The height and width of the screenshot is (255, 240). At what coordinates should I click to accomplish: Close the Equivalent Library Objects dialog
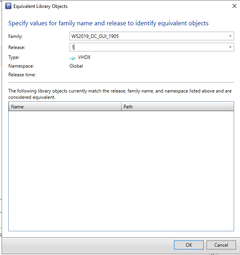click(x=234, y=6)
